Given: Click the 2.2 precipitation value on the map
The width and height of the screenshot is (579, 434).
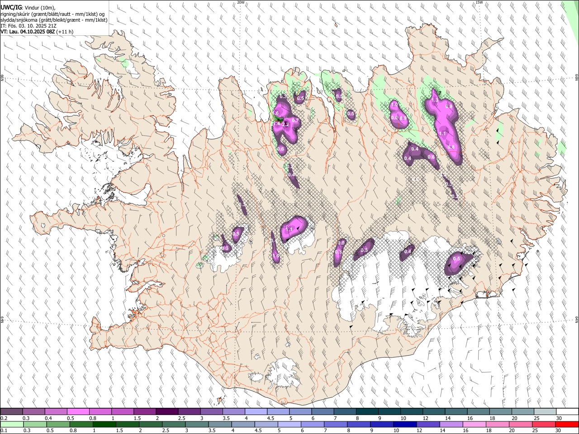Looking at the screenshot, I should coord(285,124).
